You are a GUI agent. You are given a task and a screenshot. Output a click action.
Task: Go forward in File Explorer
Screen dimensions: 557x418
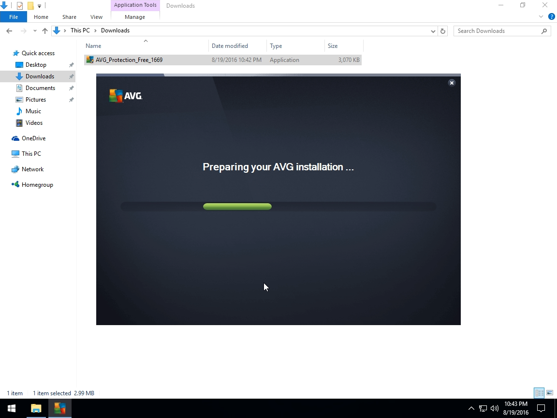pyautogui.click(x=23, y=31)
